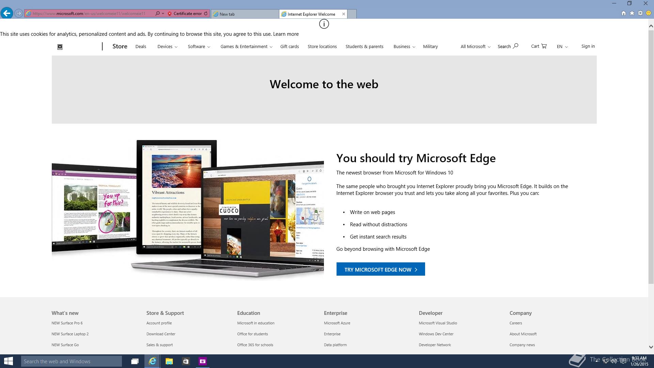Viewport: 654px width, 368px height.
Task: Click Try Microsoft Edge Now button
Action: [x=380, y=269]
